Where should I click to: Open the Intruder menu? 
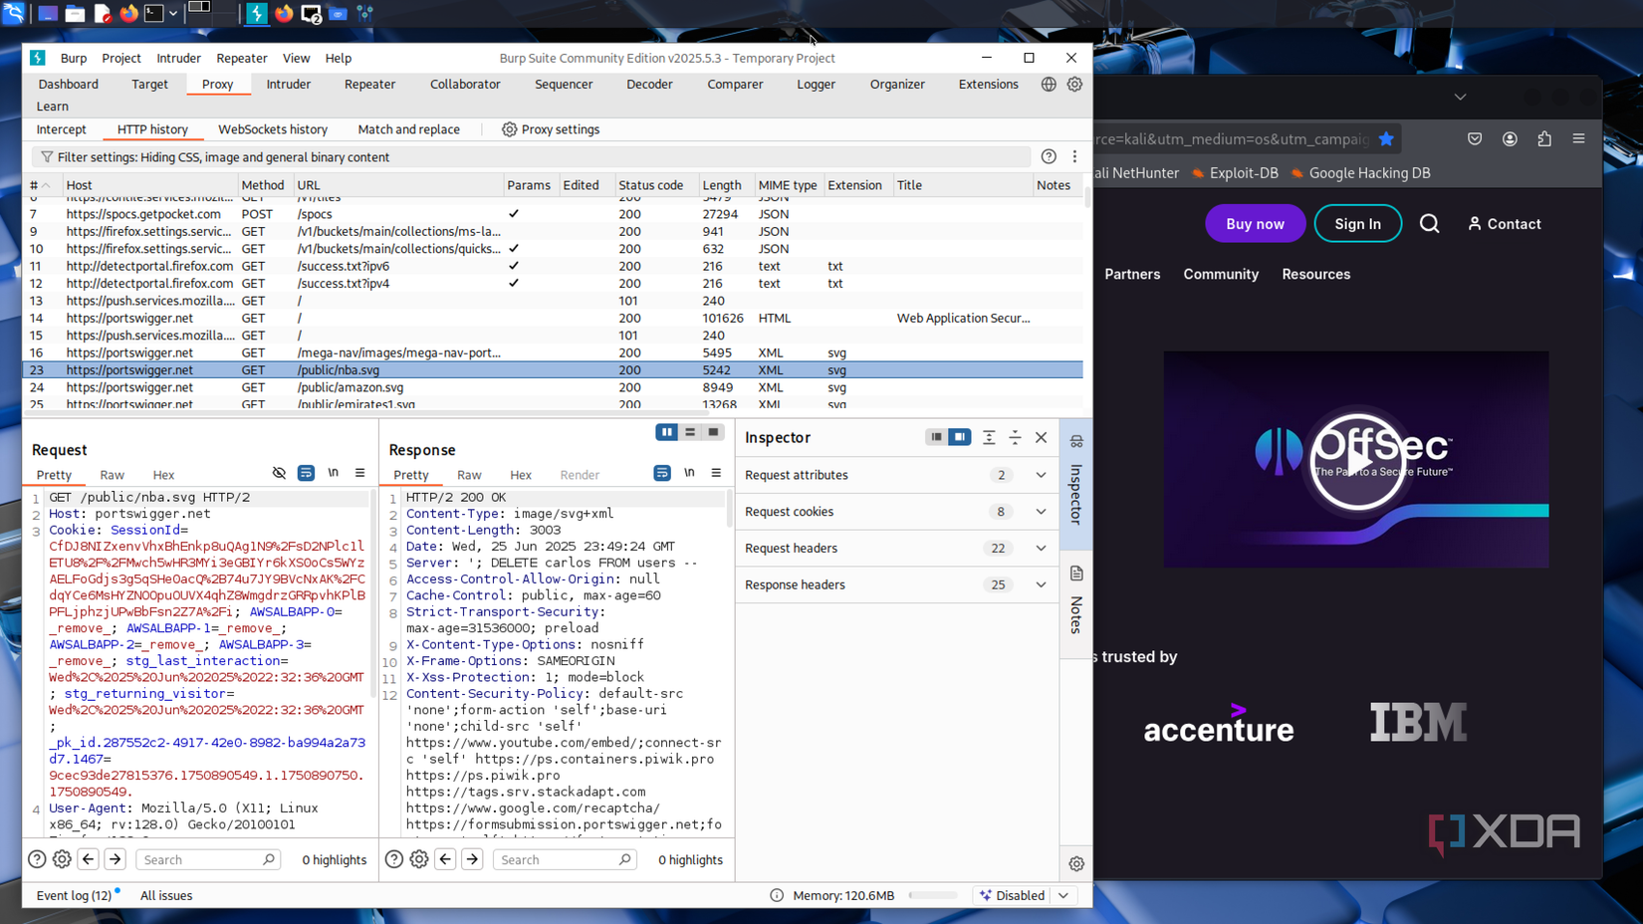[x=178, y=58]
